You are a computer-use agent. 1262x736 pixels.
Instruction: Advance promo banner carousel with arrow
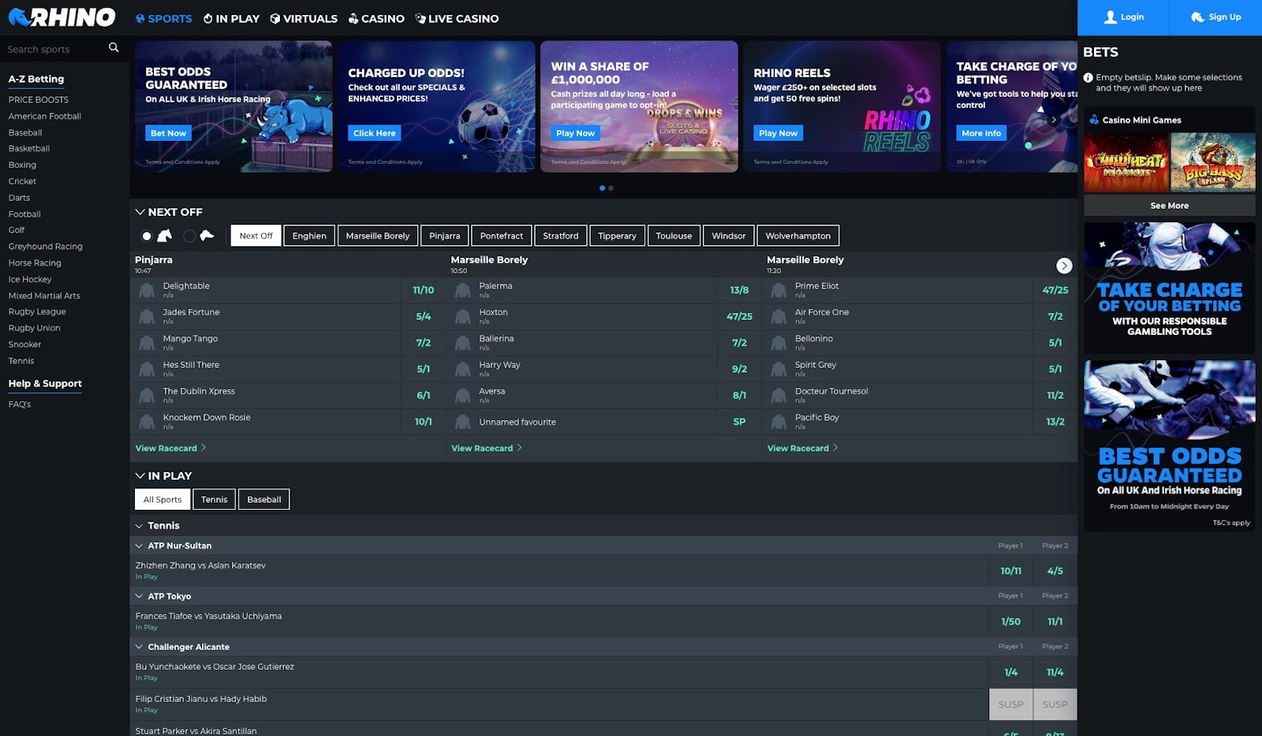(x=1054, y=120)
